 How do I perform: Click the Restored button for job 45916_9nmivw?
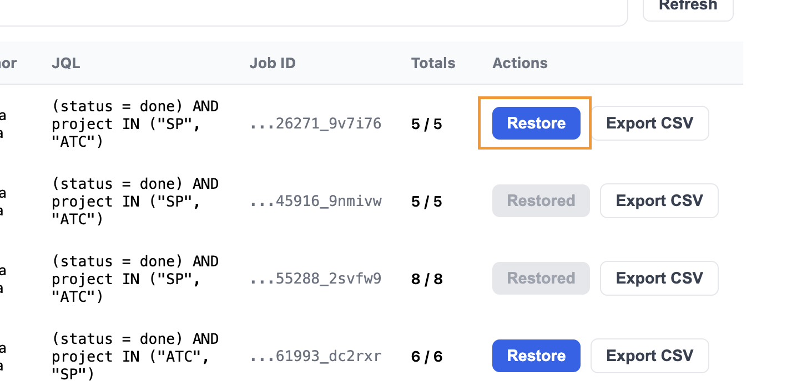[541, 200]
